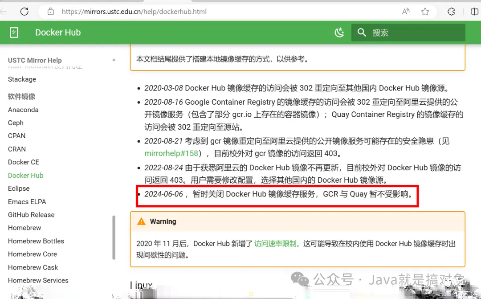The width and height of the screenshot is (481, 299).
Task: Click the USTC Mirror Help logo icon
Action: click(x=14, y=32)
